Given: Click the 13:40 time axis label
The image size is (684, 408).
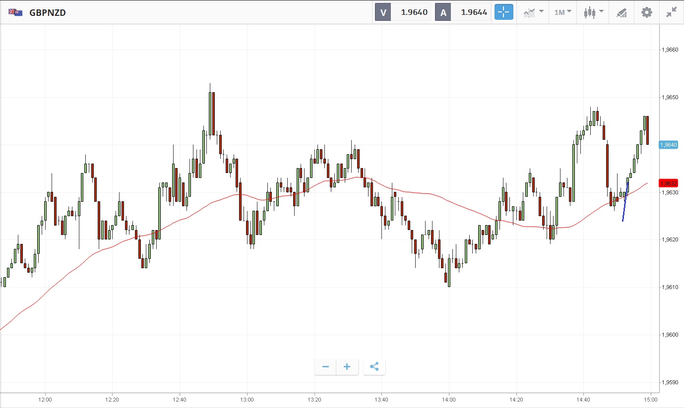Looking at the screenshot, I should pos(381,399).
